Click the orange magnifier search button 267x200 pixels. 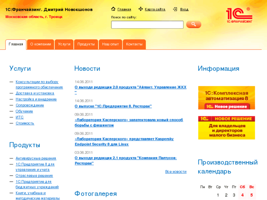(x=194, y=24)
